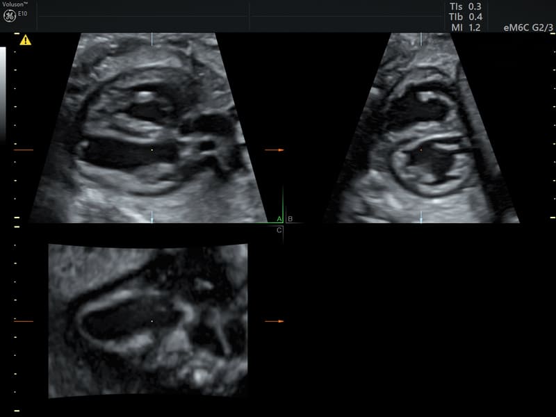Viewport: 556px width, 417px height.
Task: Click the orange line left of plane A
Action: (x=24, y=149)
